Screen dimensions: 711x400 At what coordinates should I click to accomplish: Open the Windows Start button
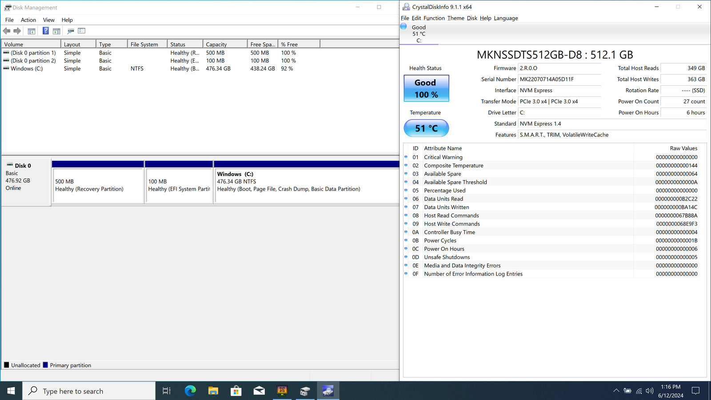(11, 391)
